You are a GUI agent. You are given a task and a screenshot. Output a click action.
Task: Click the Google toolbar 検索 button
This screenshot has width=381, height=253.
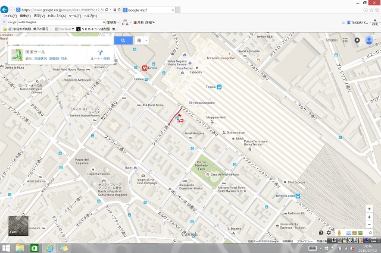click(112, 23)
